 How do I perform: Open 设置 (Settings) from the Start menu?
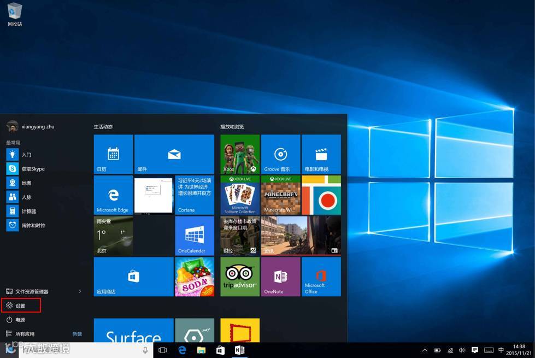click(21, 306)
